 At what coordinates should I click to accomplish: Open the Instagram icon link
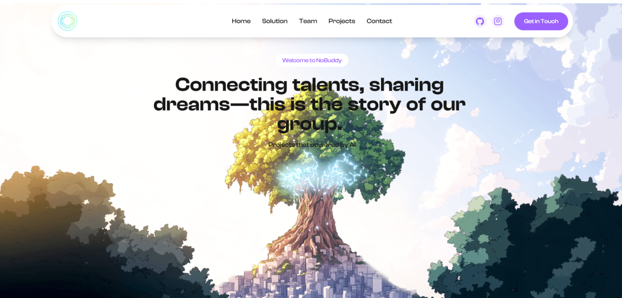point(498,21)
